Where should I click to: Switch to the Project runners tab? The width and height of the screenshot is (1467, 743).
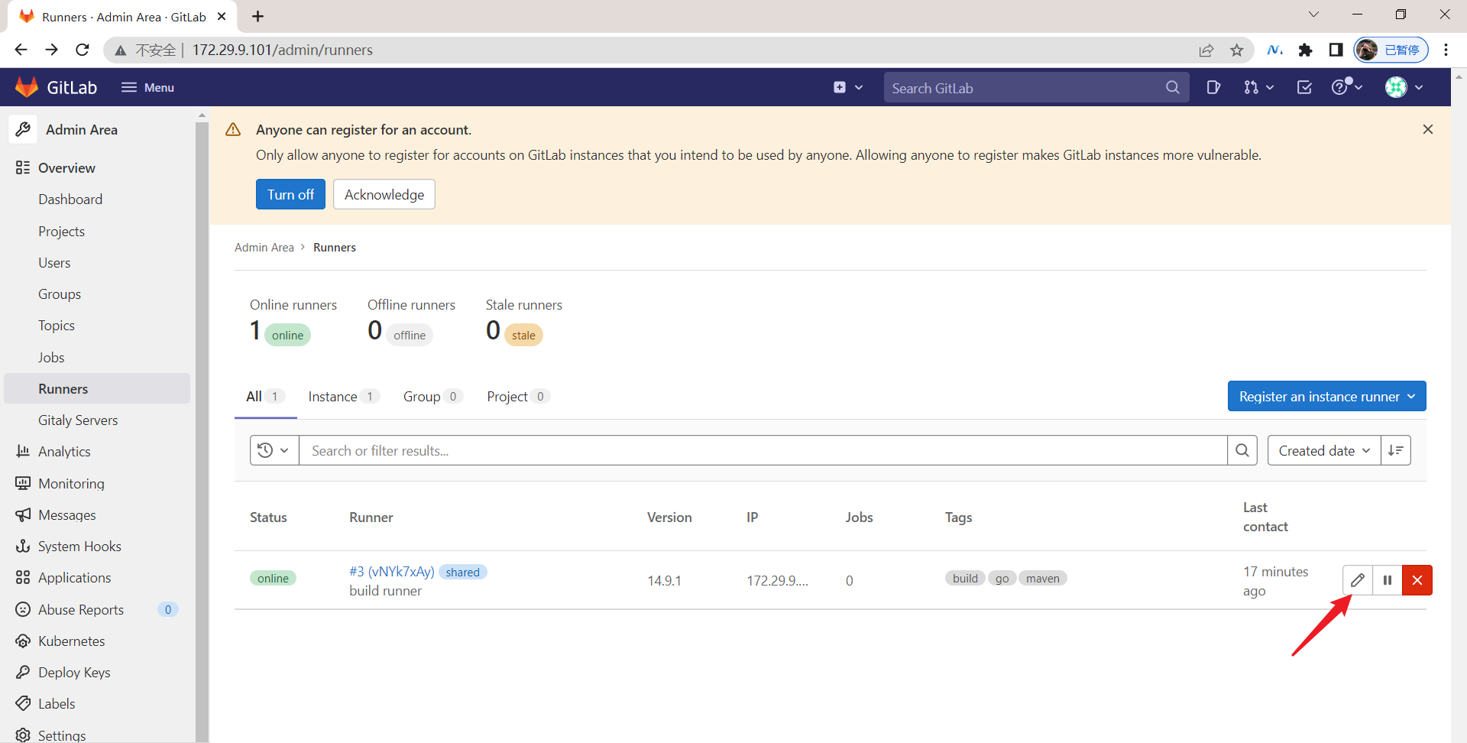coord(518,396)
